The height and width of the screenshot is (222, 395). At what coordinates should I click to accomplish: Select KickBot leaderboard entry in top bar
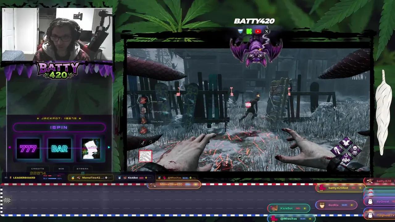click(x=135, y=178)
